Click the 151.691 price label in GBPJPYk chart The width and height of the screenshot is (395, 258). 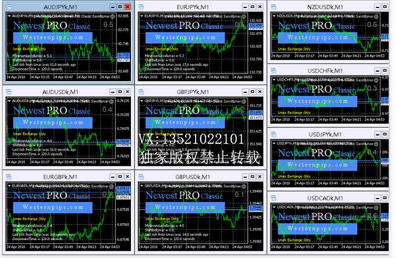256,112
